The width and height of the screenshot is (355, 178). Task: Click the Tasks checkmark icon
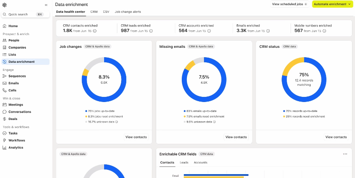pyautogui.click(x=4, y=133)
